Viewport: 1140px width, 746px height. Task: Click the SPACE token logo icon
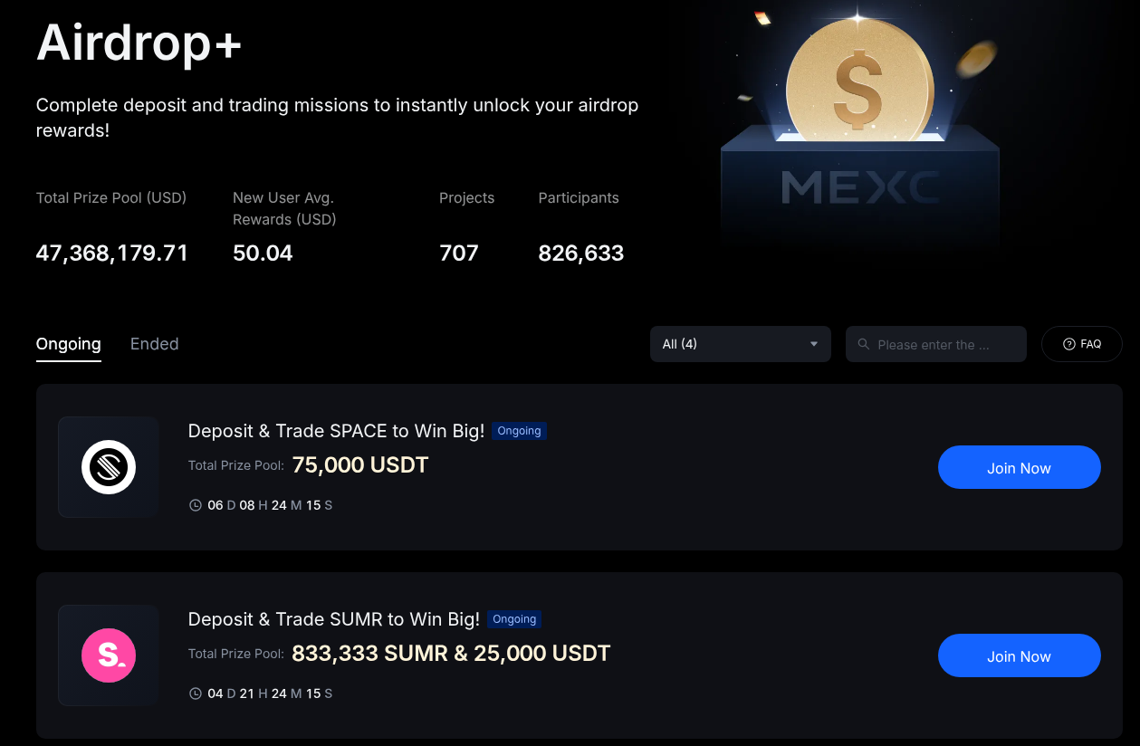point(109,467)
